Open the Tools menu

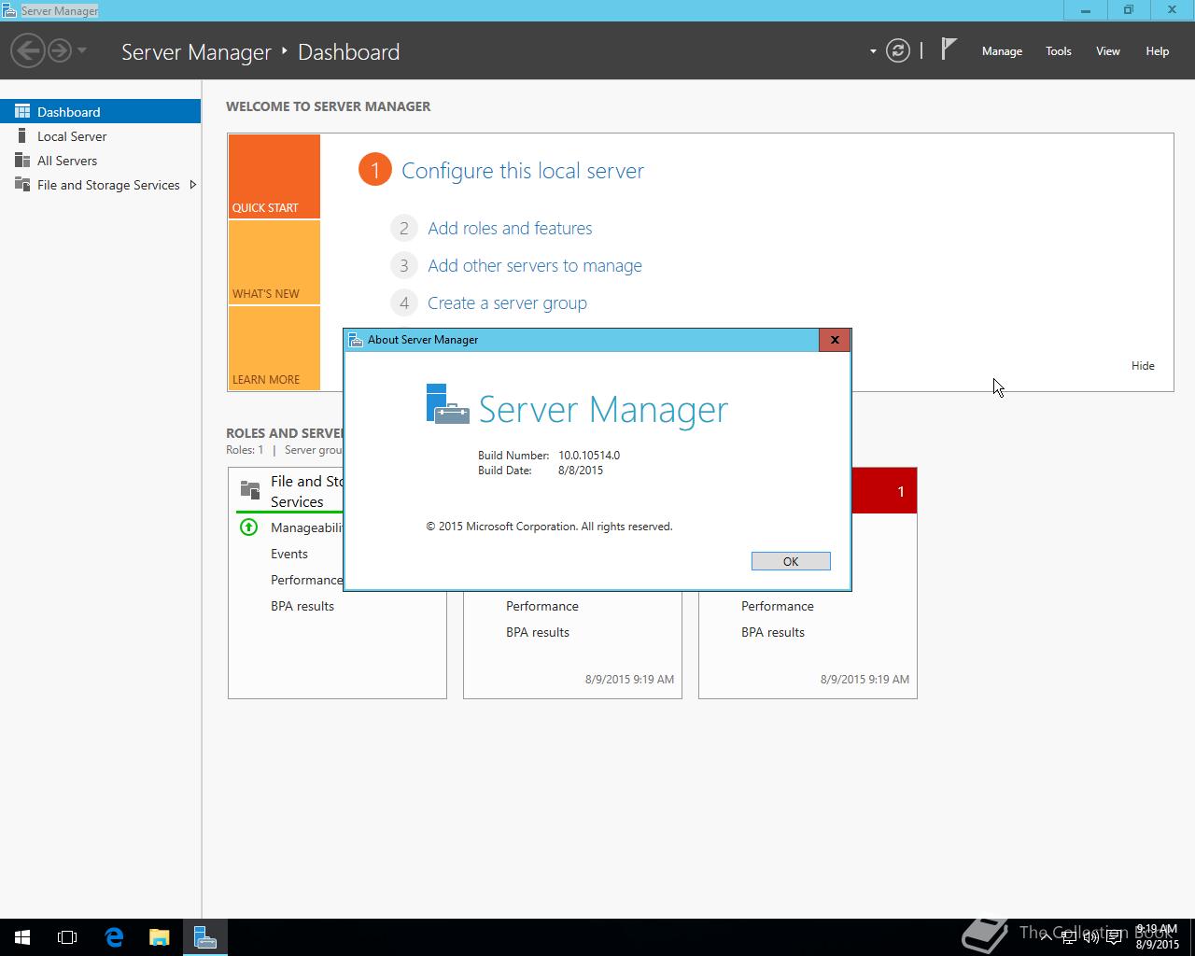coord(1058,51)
